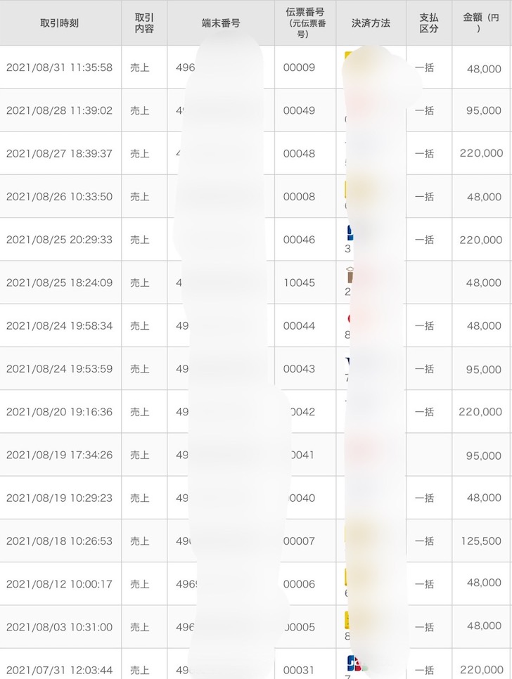The width and height of the screenshot is (512, 679).
Task: Click the 売上 cell in the 2021/08/03 row
Action: 140,627
